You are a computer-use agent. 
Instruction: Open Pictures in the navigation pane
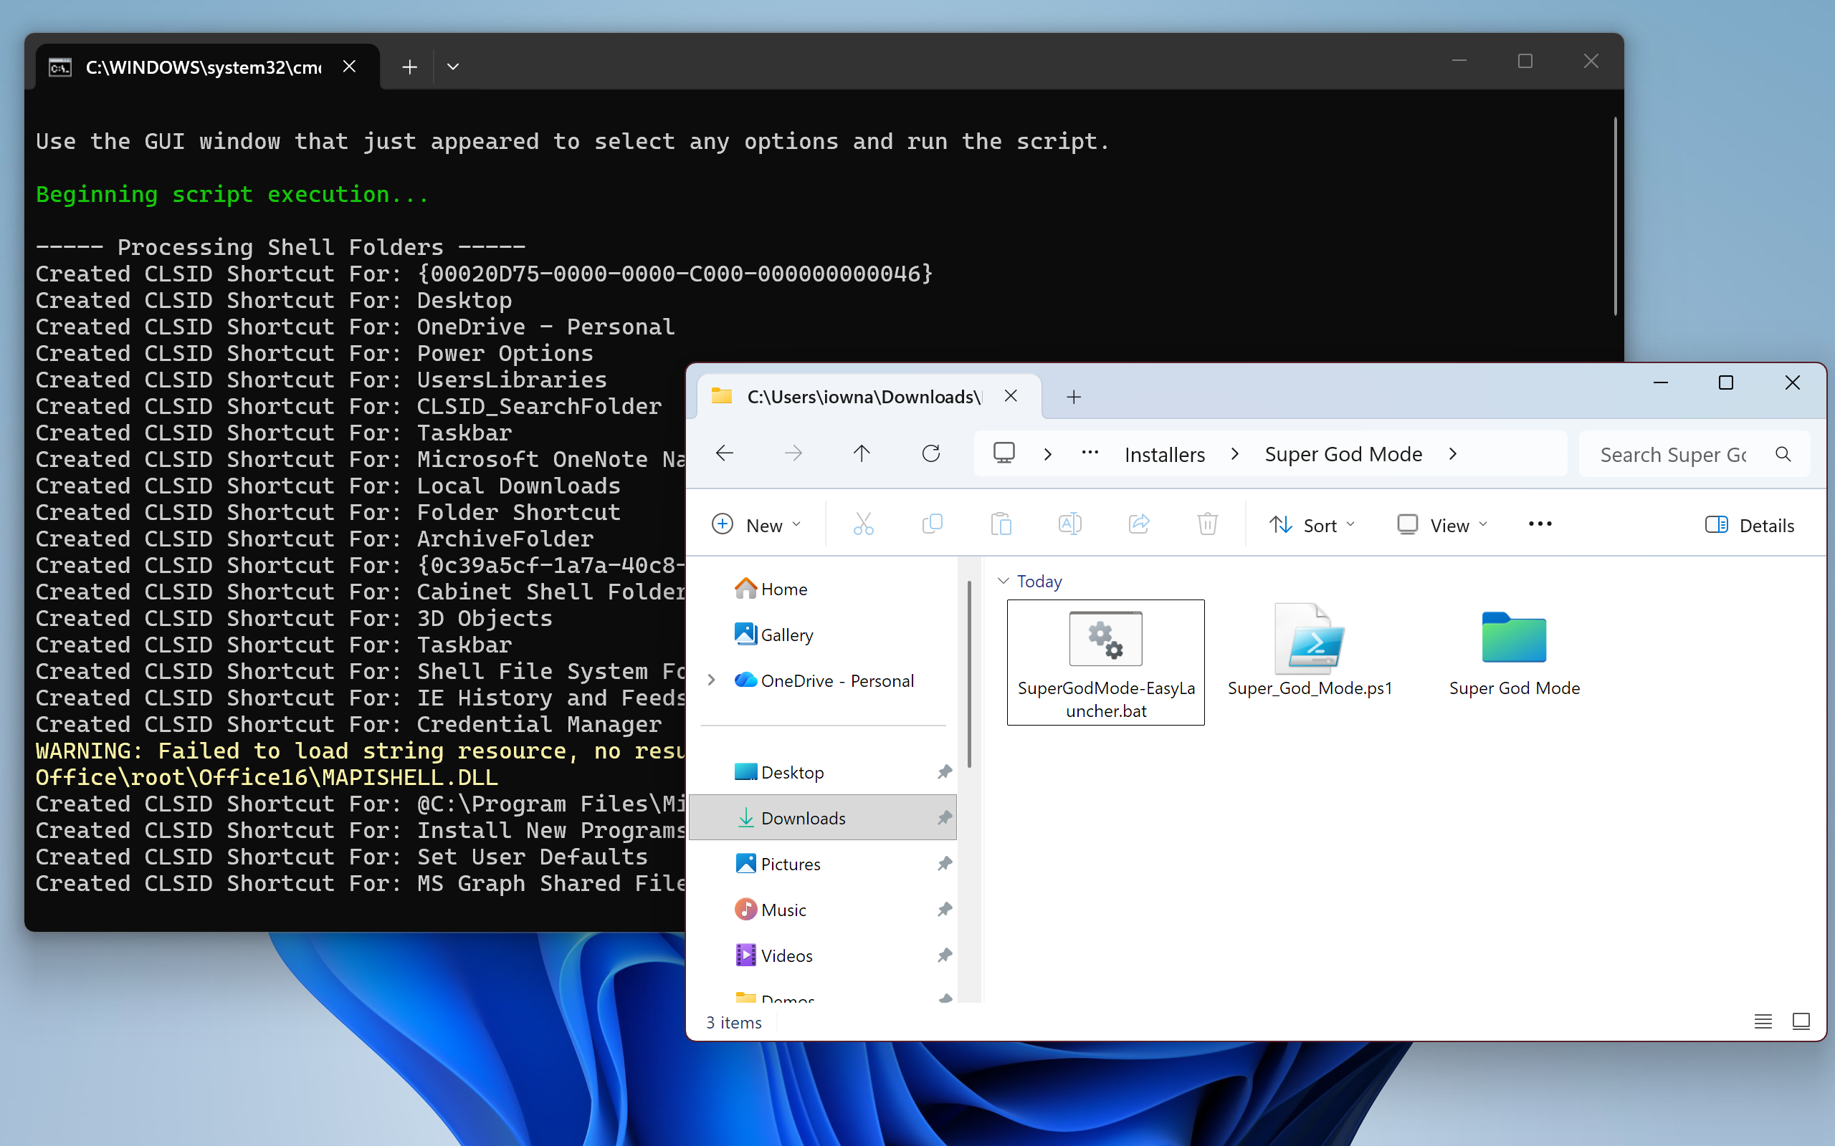coord(823,864)
